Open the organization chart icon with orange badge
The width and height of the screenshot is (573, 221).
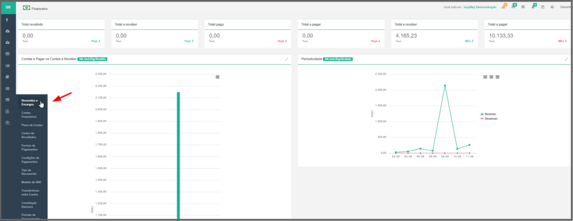pos(504,7)
